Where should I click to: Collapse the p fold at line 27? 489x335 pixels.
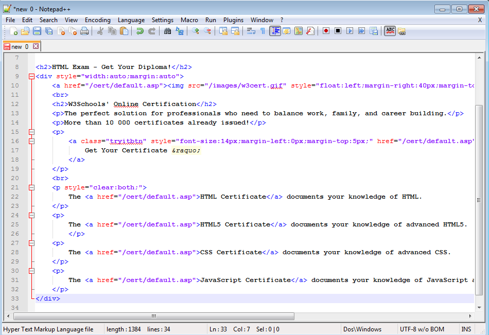(31, 243)
